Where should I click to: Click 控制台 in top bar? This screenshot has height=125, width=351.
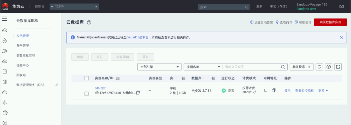40,6
